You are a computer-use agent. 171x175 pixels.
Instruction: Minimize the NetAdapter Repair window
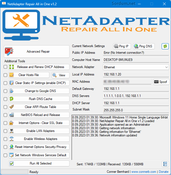(139, 4)
